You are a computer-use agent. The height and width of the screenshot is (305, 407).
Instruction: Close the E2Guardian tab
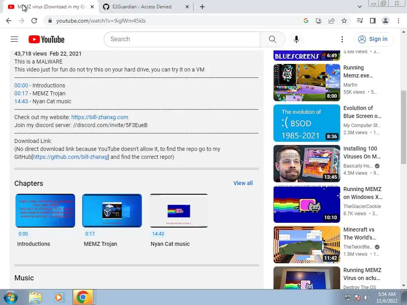point(187,7)
